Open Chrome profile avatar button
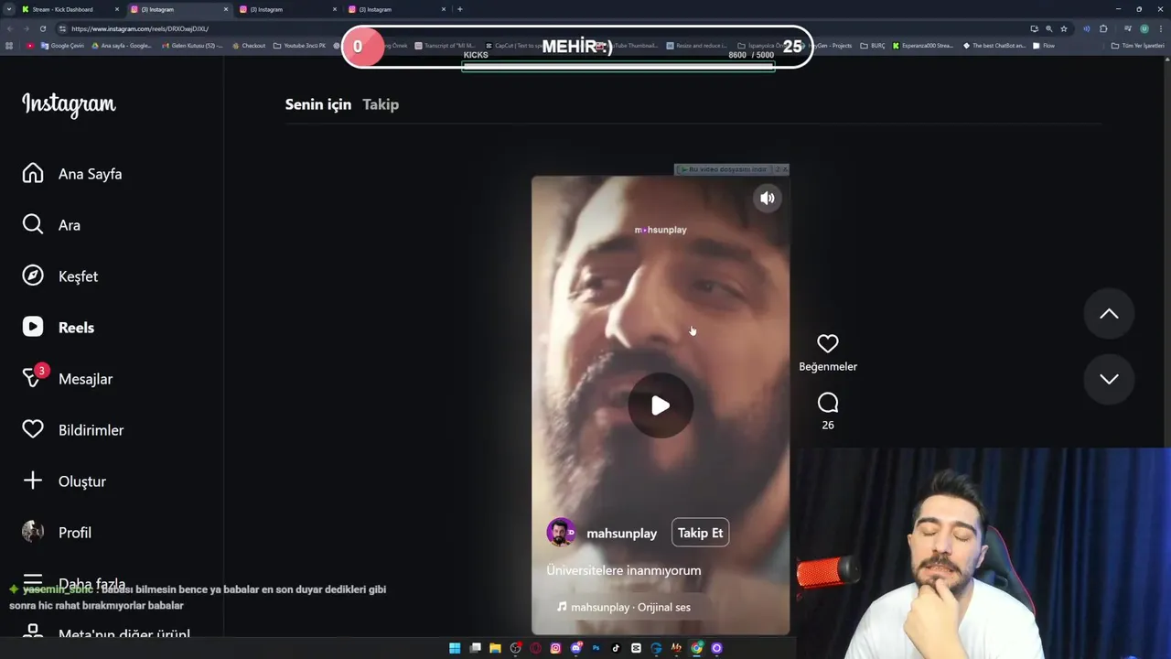 1144,28
